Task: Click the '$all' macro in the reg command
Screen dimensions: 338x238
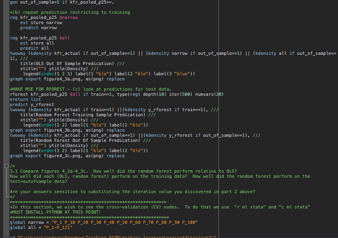Action: tap(65, 38)
